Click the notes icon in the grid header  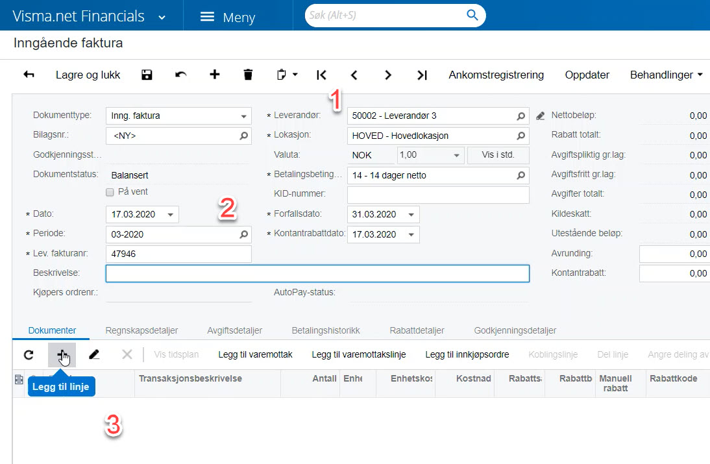(x=19, y=380)
